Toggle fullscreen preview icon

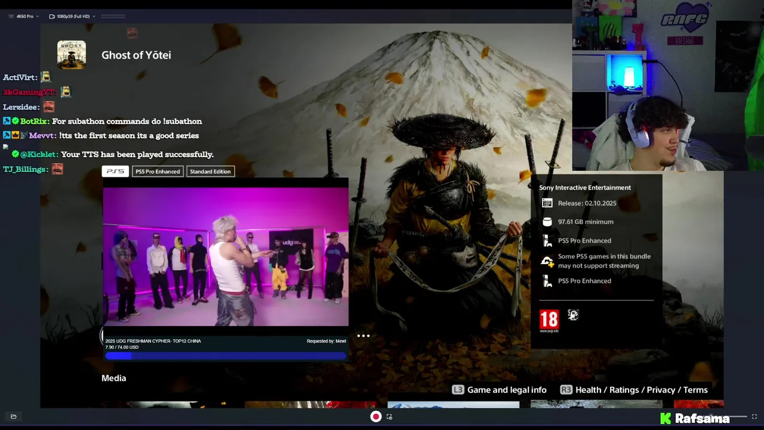pyautogui.click(x=754, y=417)
